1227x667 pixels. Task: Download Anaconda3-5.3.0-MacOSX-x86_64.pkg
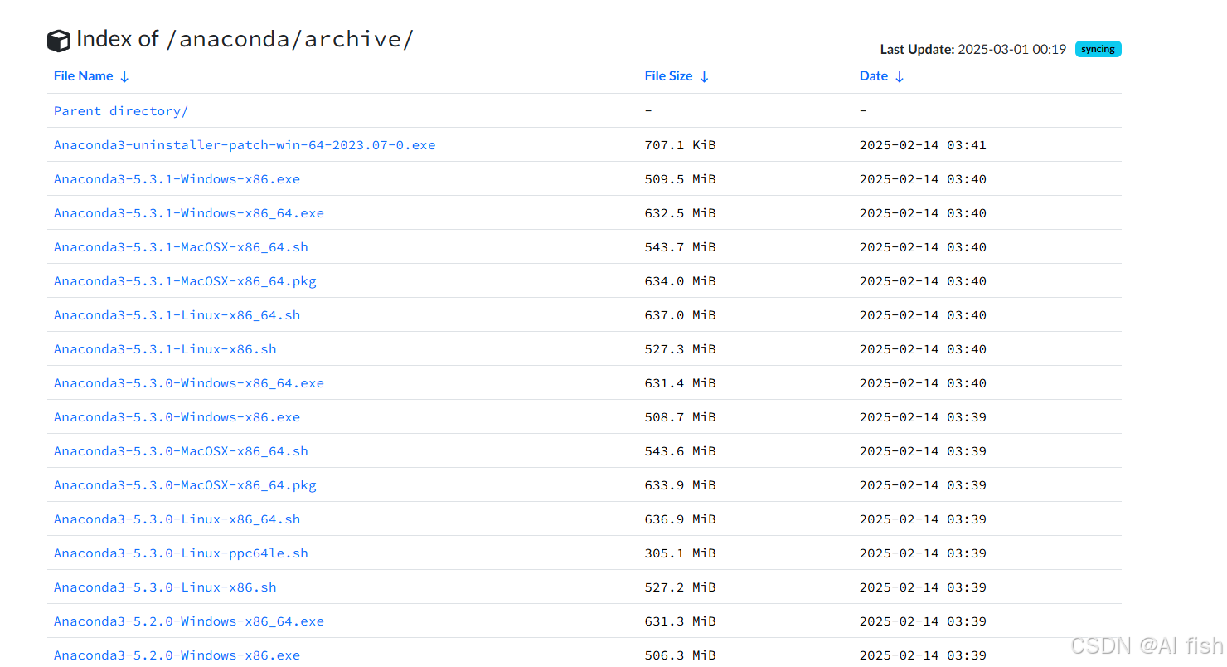[x=185, y=485]
